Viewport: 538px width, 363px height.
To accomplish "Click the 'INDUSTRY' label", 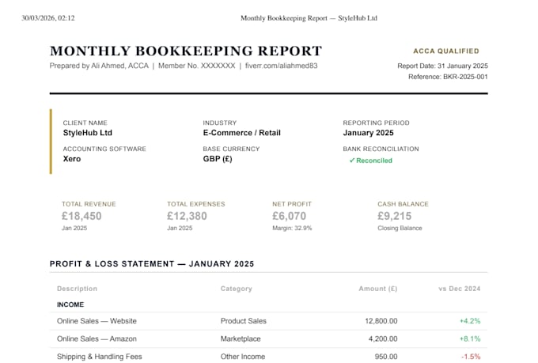I will coord(220,123).
